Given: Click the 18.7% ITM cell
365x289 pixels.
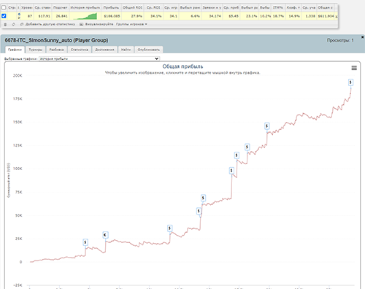Looking at the screenshot, I should coord(278,16).
